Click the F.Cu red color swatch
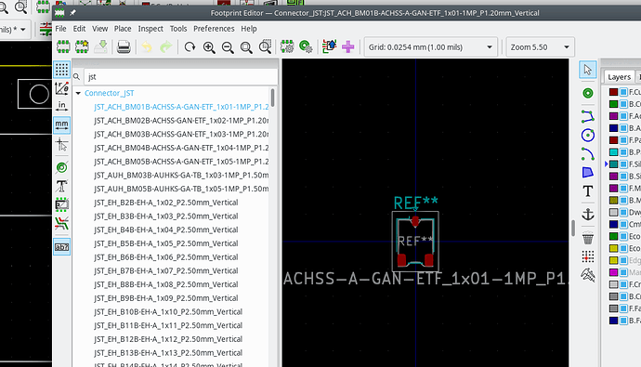The image size is (641, 367). 613,92
